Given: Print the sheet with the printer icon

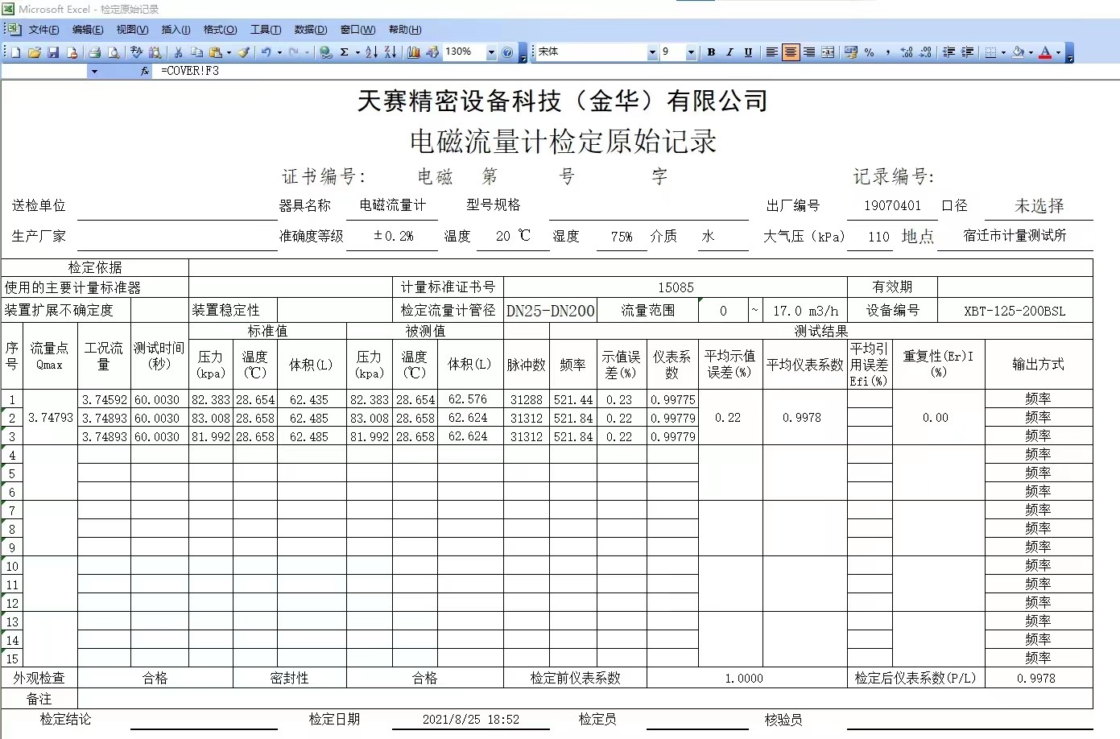Looking at the screenshot, I should [94, 52].
